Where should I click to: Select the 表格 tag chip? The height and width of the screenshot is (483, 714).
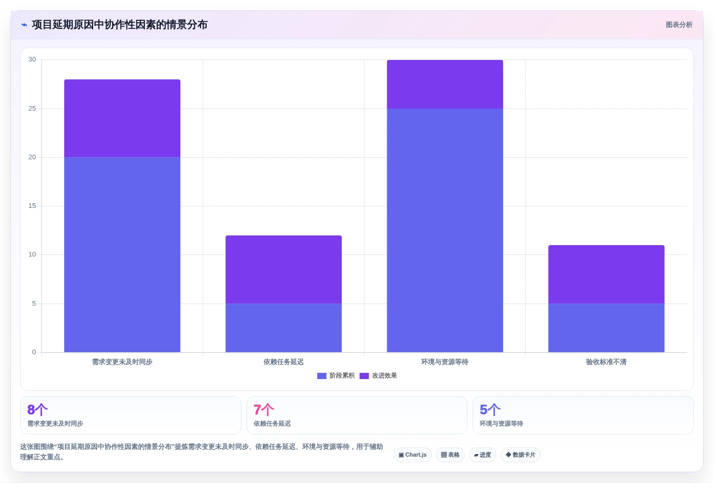(x=450, y=455)
